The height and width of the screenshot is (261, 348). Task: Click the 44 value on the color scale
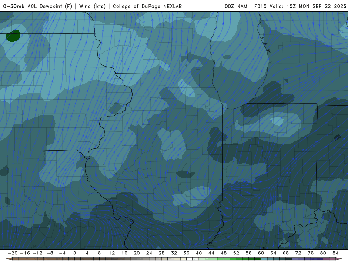tap(211, 253)
